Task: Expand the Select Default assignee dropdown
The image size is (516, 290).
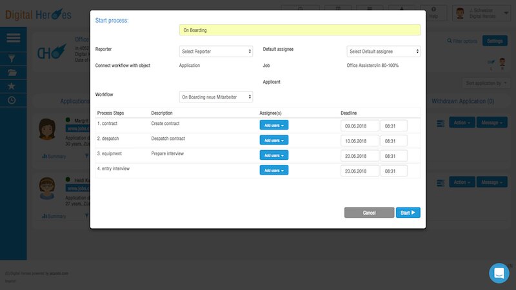Action: 383,52
